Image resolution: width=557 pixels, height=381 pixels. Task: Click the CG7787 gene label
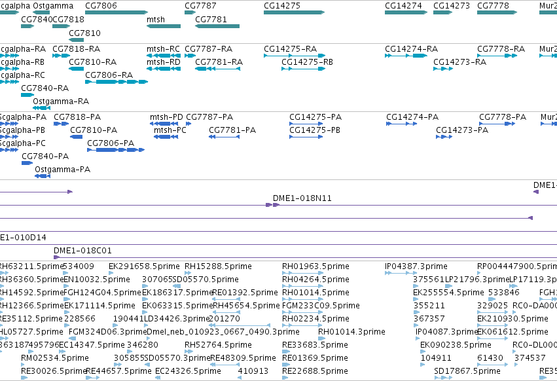coord(200,6)
